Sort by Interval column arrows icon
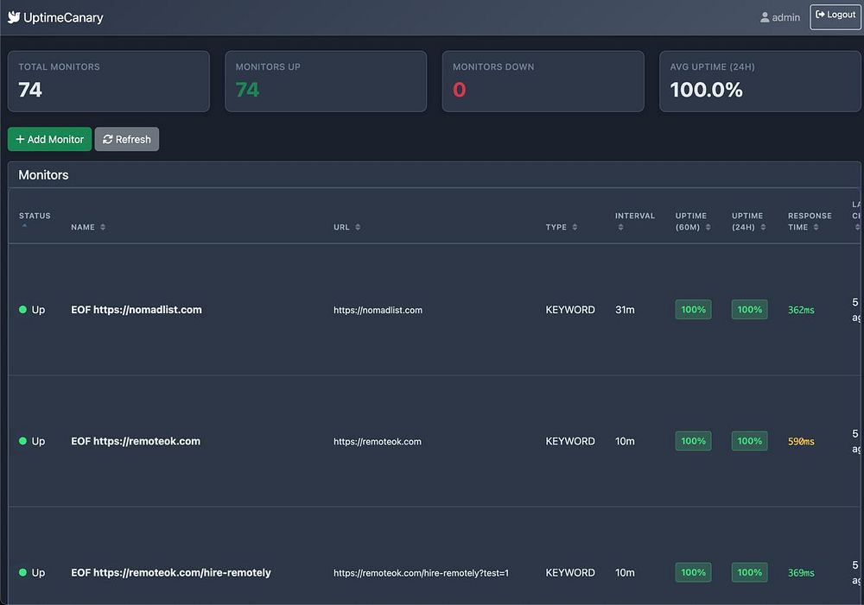This screenshot has width=864, height=605. click(x=620, y=227)
